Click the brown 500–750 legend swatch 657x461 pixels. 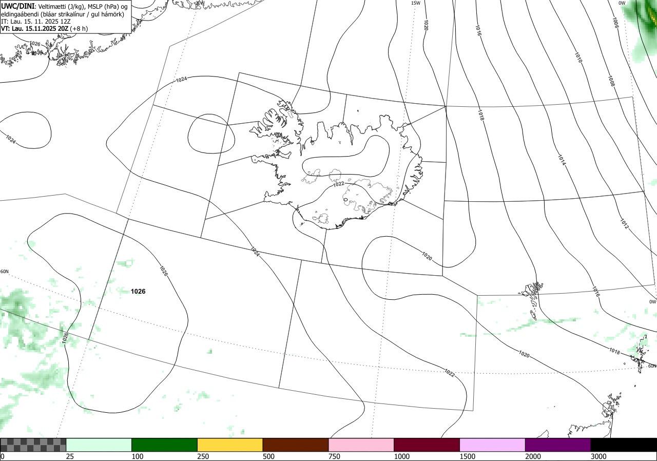point(296,445)
